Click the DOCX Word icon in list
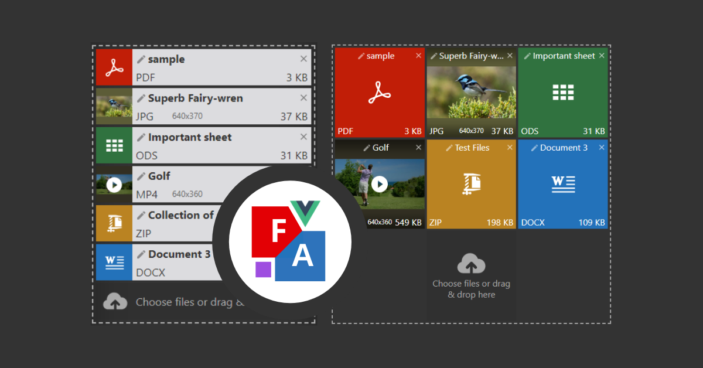Screen dimensions: 703x368 (x=114, y=262)
